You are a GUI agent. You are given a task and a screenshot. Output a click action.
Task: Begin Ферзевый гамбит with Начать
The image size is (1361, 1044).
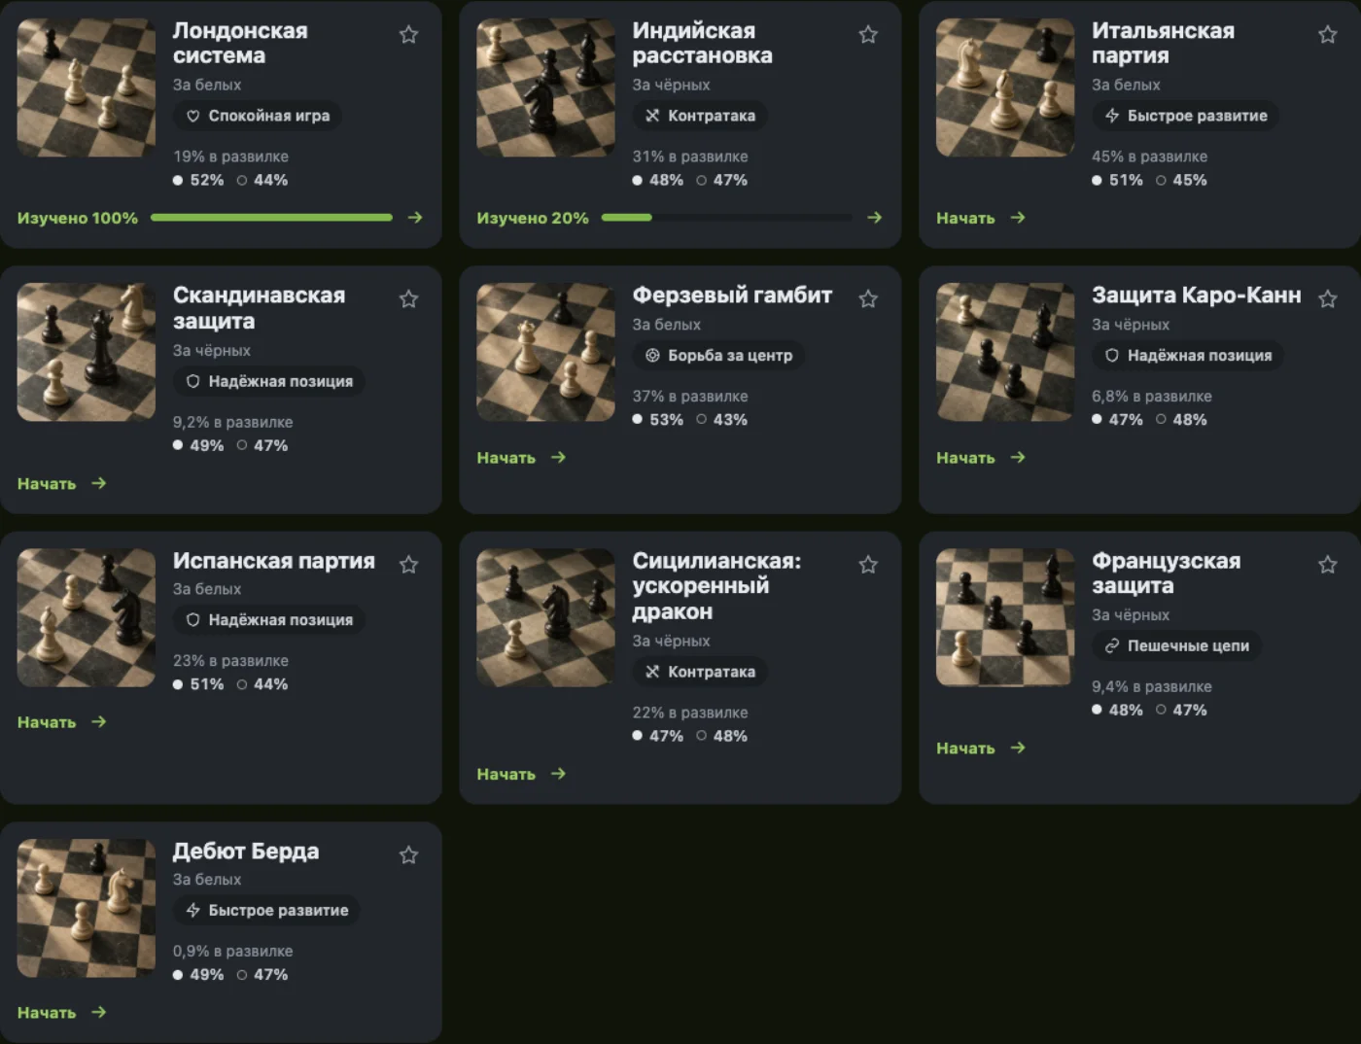pyautogui.click(x=521, y=458)
